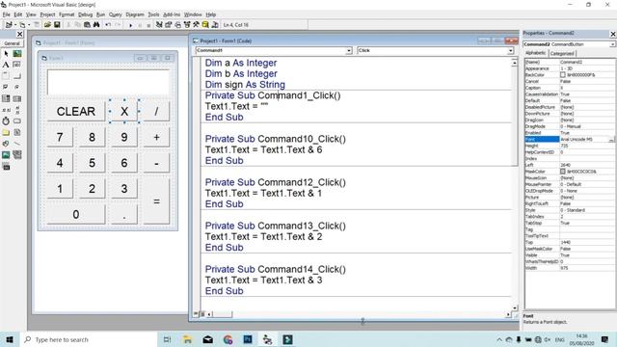Select the Enabled property row
Image resolution: width=617 pixels, height=347 pixels.
(x=570, y=133)
